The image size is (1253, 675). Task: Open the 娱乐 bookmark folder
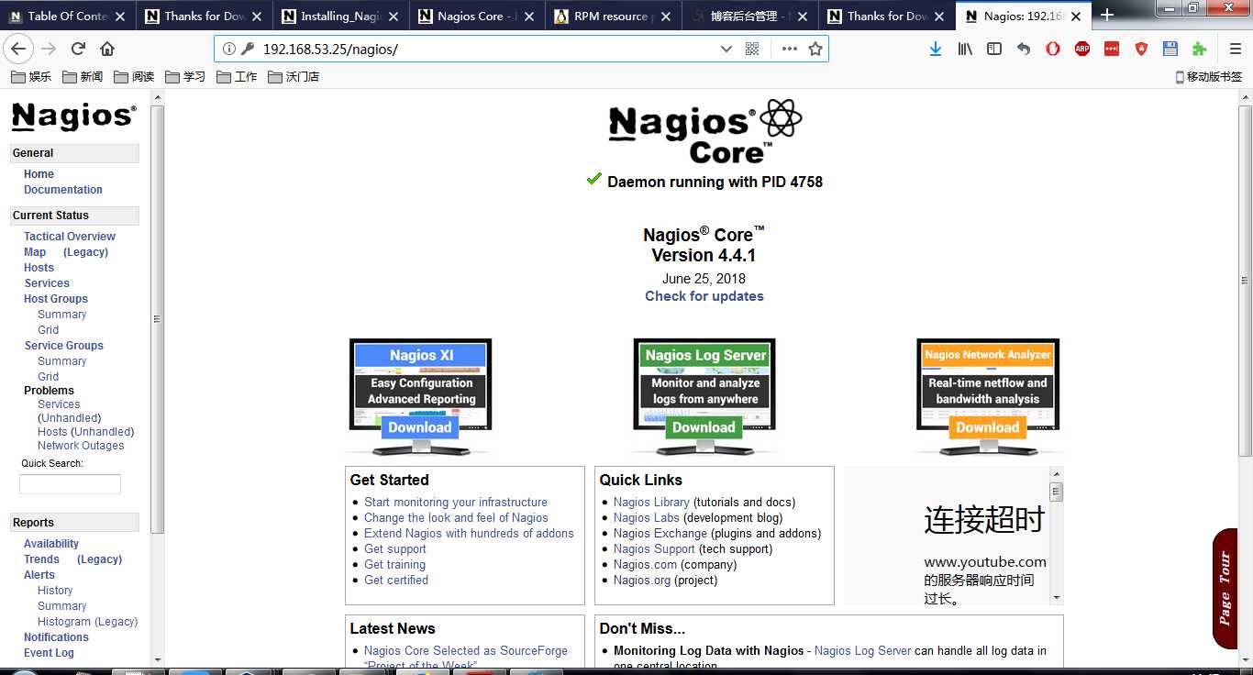[31, 77]
